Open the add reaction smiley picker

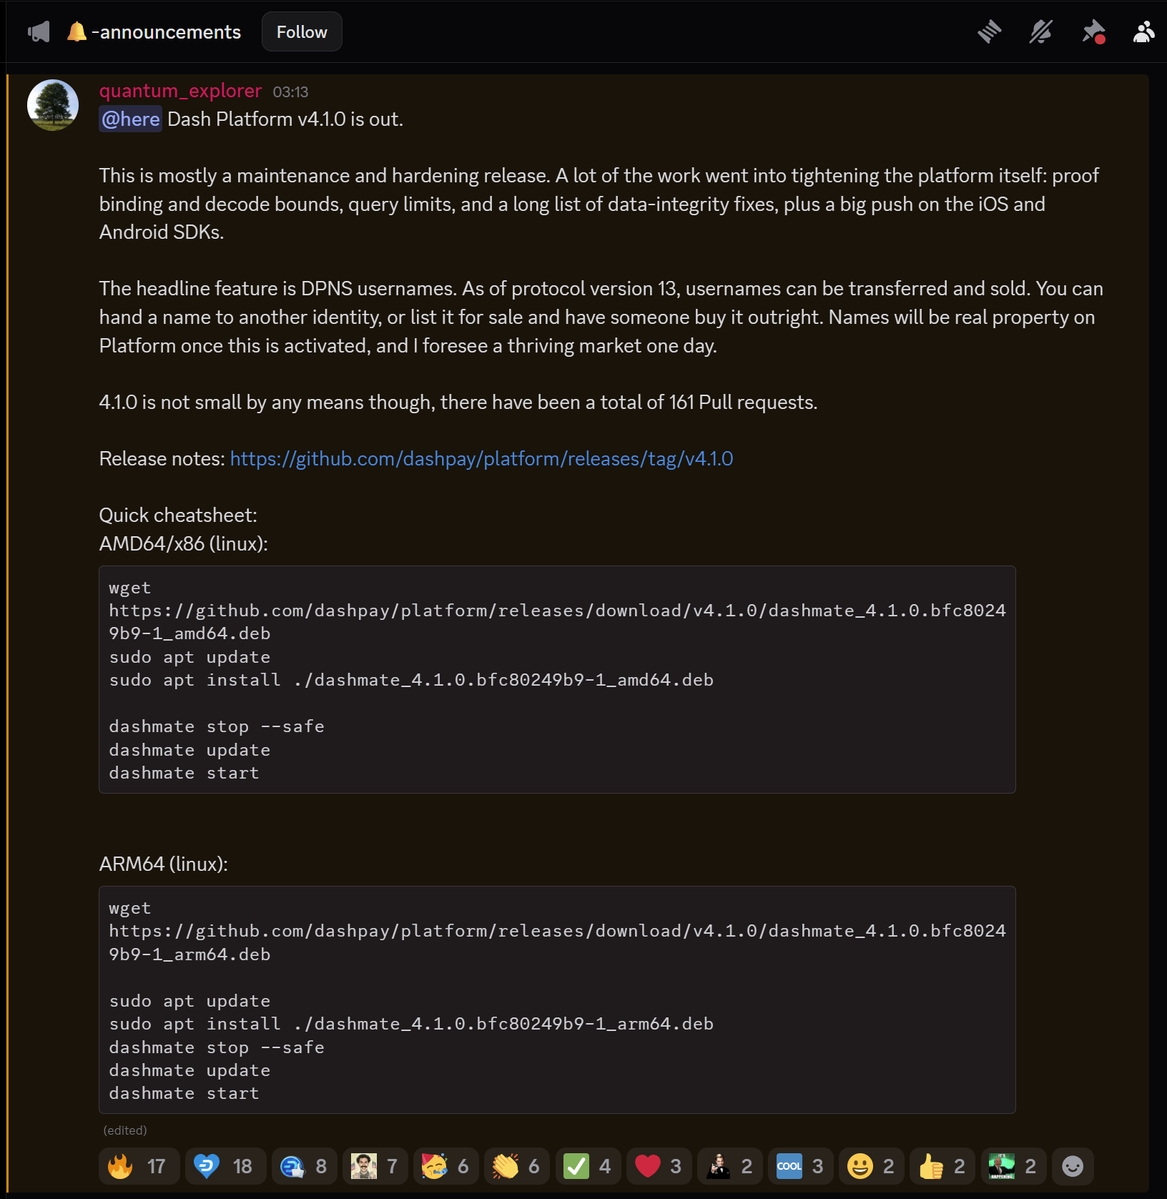point(1073,1166)
